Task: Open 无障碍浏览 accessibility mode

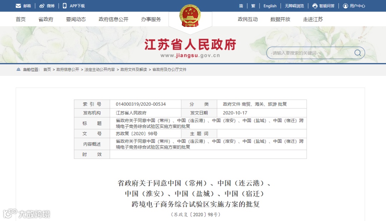Action: (x=295, y=6)
